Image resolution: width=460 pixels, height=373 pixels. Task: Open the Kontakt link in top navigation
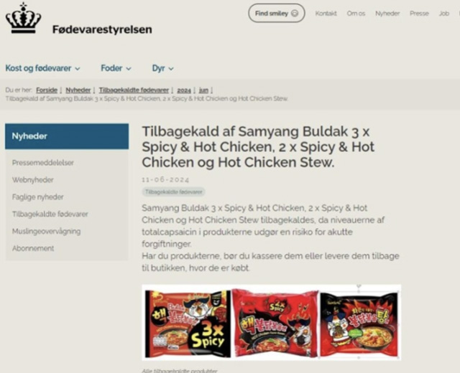[326, 14]
